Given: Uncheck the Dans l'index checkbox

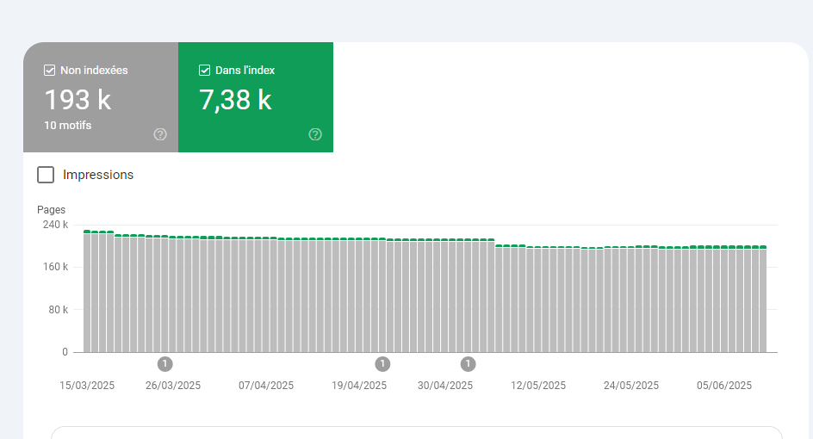Looking at the screenshot, I should pos(204,70).
